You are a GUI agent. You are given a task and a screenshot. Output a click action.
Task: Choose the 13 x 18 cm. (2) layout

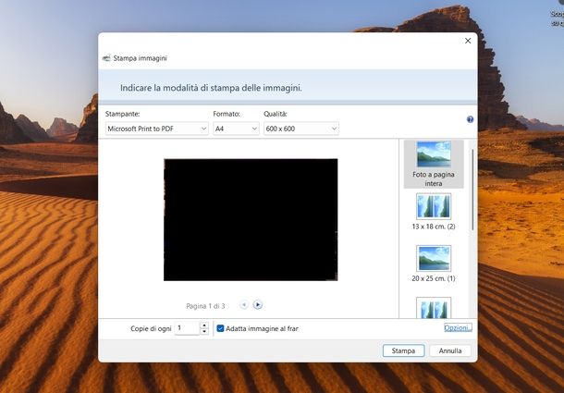tap(434, 212)
